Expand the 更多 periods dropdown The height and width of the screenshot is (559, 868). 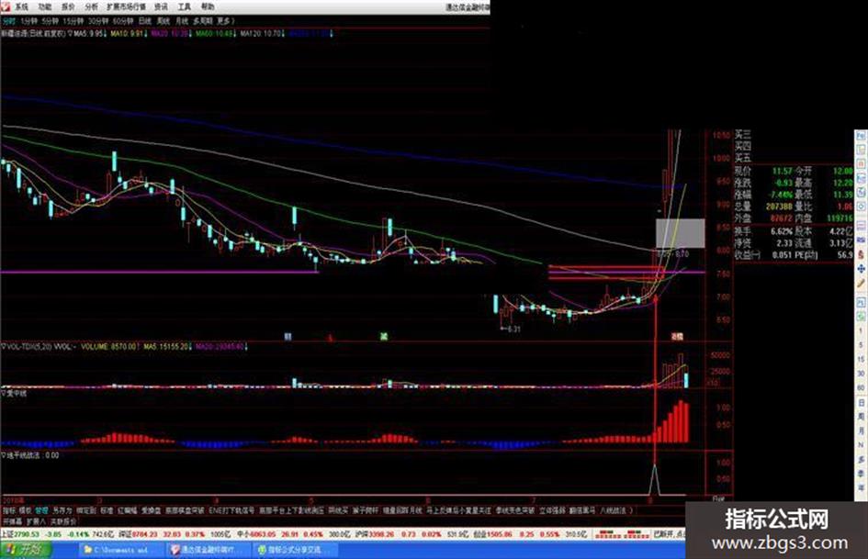coord(226,21)
